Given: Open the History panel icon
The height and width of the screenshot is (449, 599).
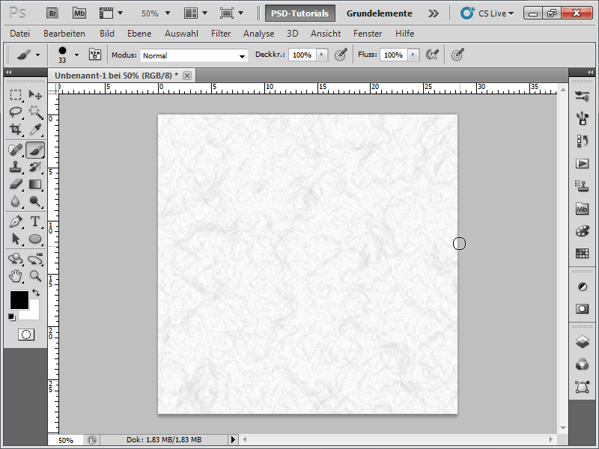Looking at the screenshot, I should click(582, 141).
